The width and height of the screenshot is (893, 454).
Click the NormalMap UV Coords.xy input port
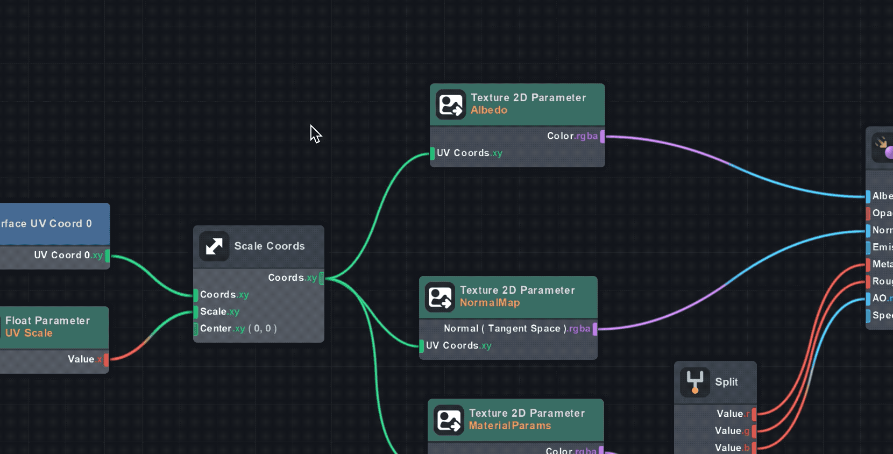click(x=422, y=346)
